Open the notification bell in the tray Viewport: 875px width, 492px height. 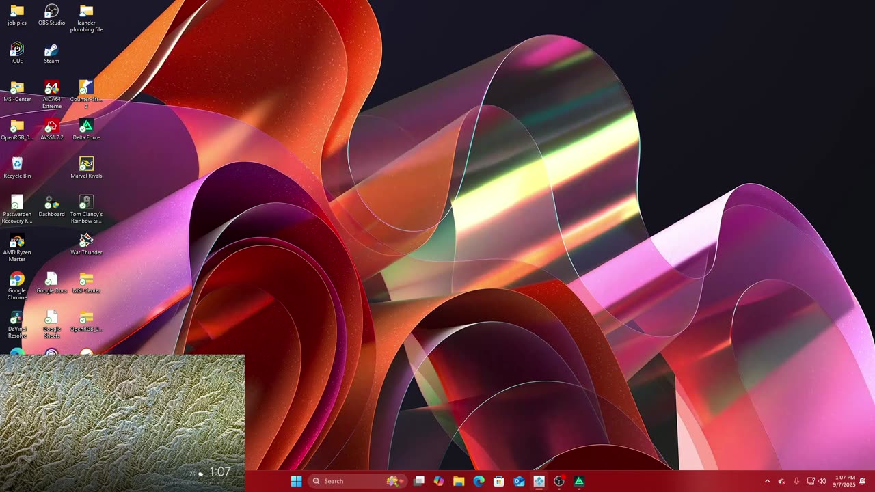click(x=863, y=481)
